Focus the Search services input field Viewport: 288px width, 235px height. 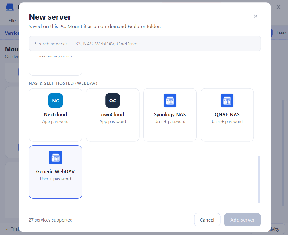pyautogui.click(x=145, y=44)
